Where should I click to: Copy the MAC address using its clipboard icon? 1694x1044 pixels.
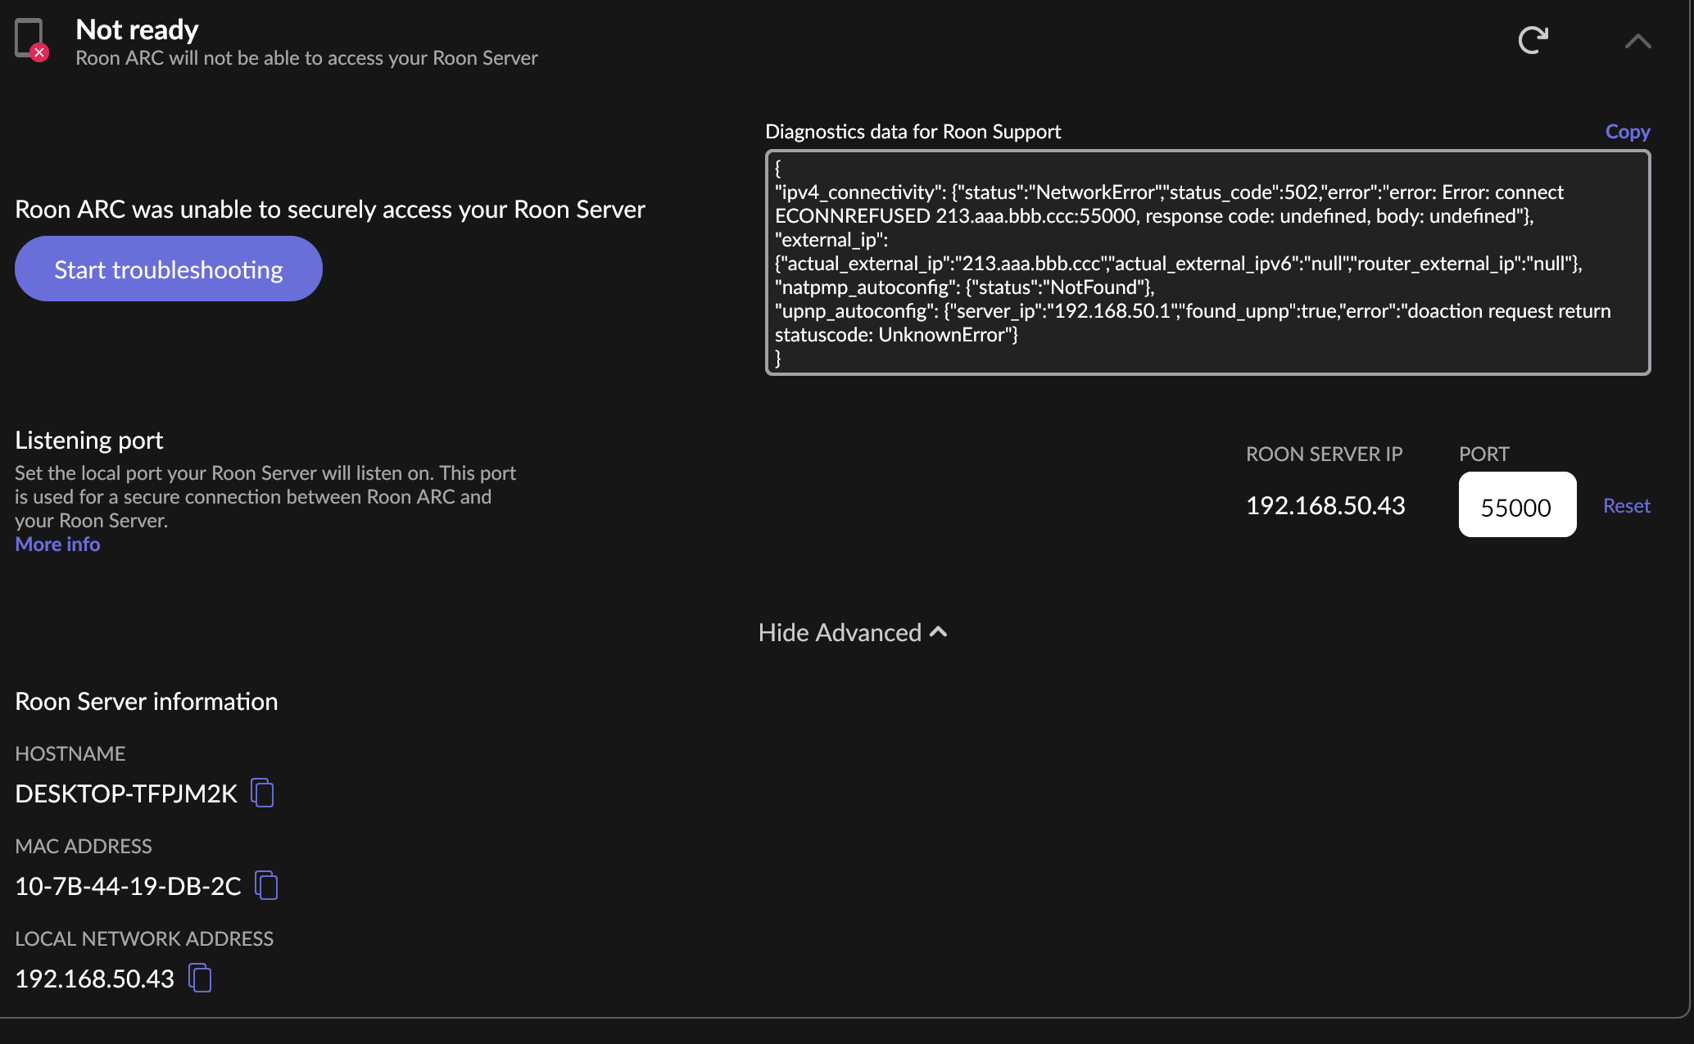pos(266,885)
